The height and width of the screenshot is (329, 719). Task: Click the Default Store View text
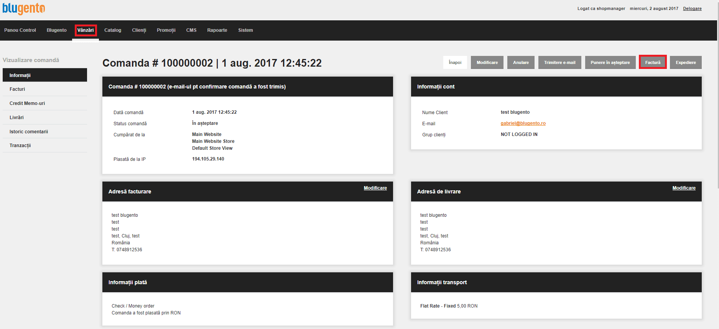click(x=212, y=148)
